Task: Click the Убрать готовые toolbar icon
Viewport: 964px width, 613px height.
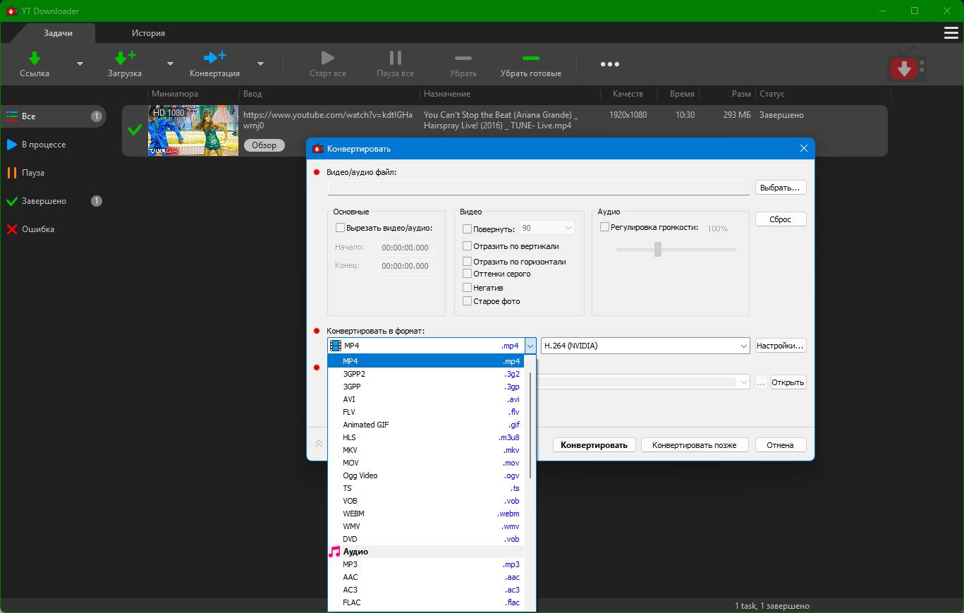Action: coord(530,58)
